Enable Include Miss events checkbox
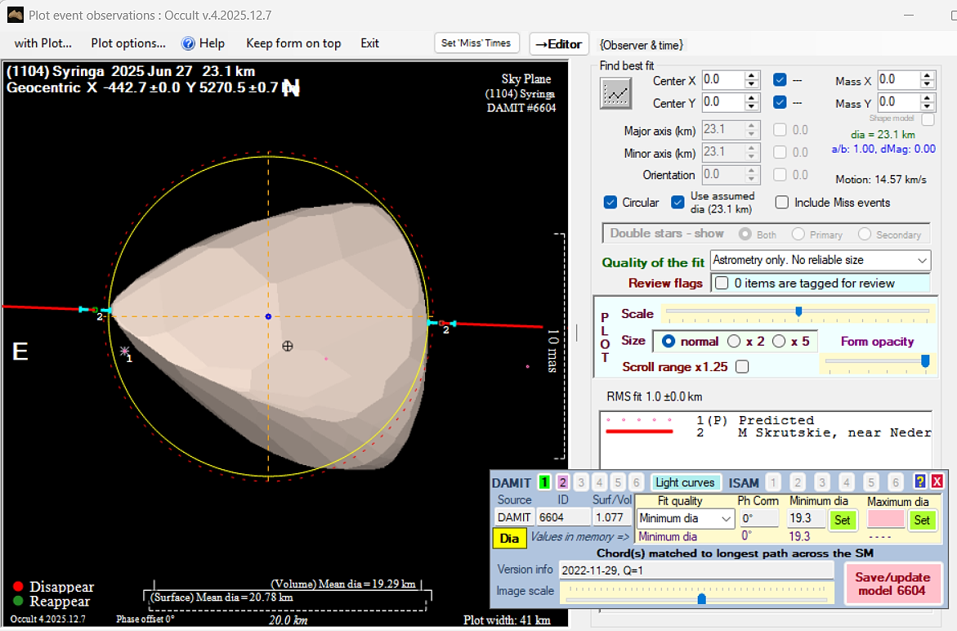 782,202
